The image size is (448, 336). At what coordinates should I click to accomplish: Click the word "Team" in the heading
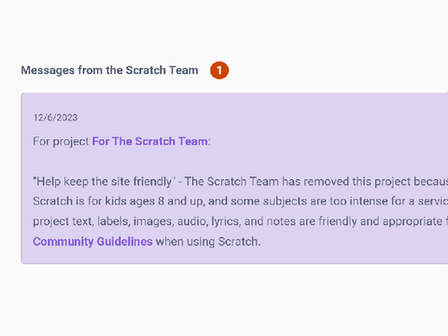pos(184,70)
